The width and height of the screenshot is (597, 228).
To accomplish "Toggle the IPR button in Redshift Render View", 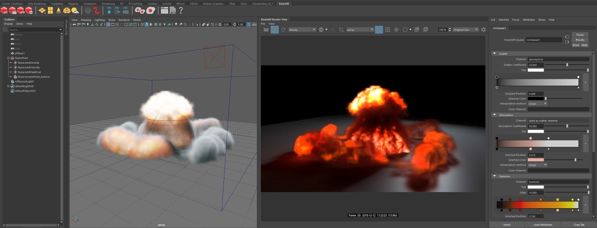I will pyautogui.click(x=275, y=29).
